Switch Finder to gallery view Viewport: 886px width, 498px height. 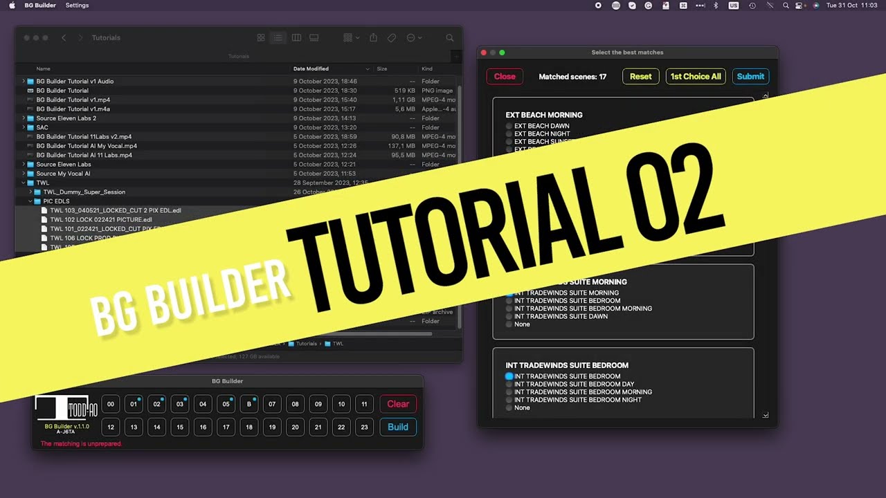tap(314, 38)
